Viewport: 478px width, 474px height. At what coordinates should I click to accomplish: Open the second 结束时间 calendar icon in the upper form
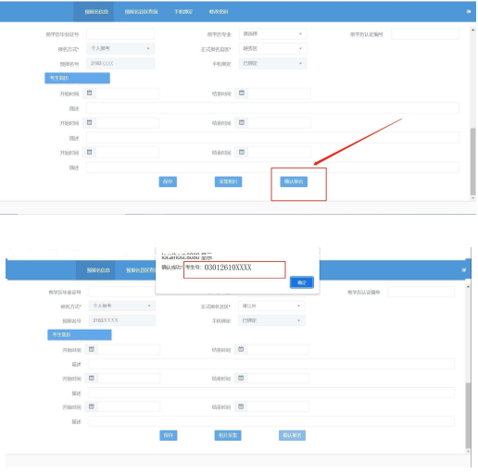point(242,122)
